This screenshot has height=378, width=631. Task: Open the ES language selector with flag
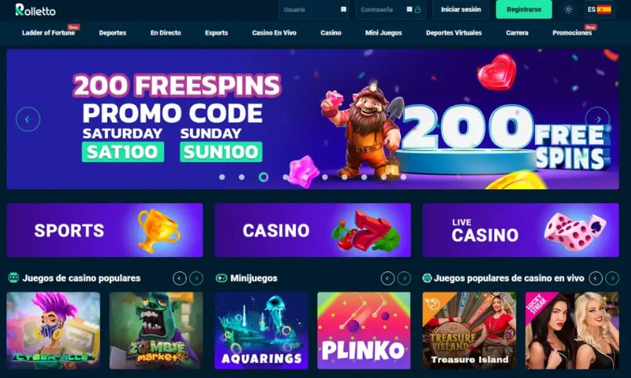coord(599,9)
